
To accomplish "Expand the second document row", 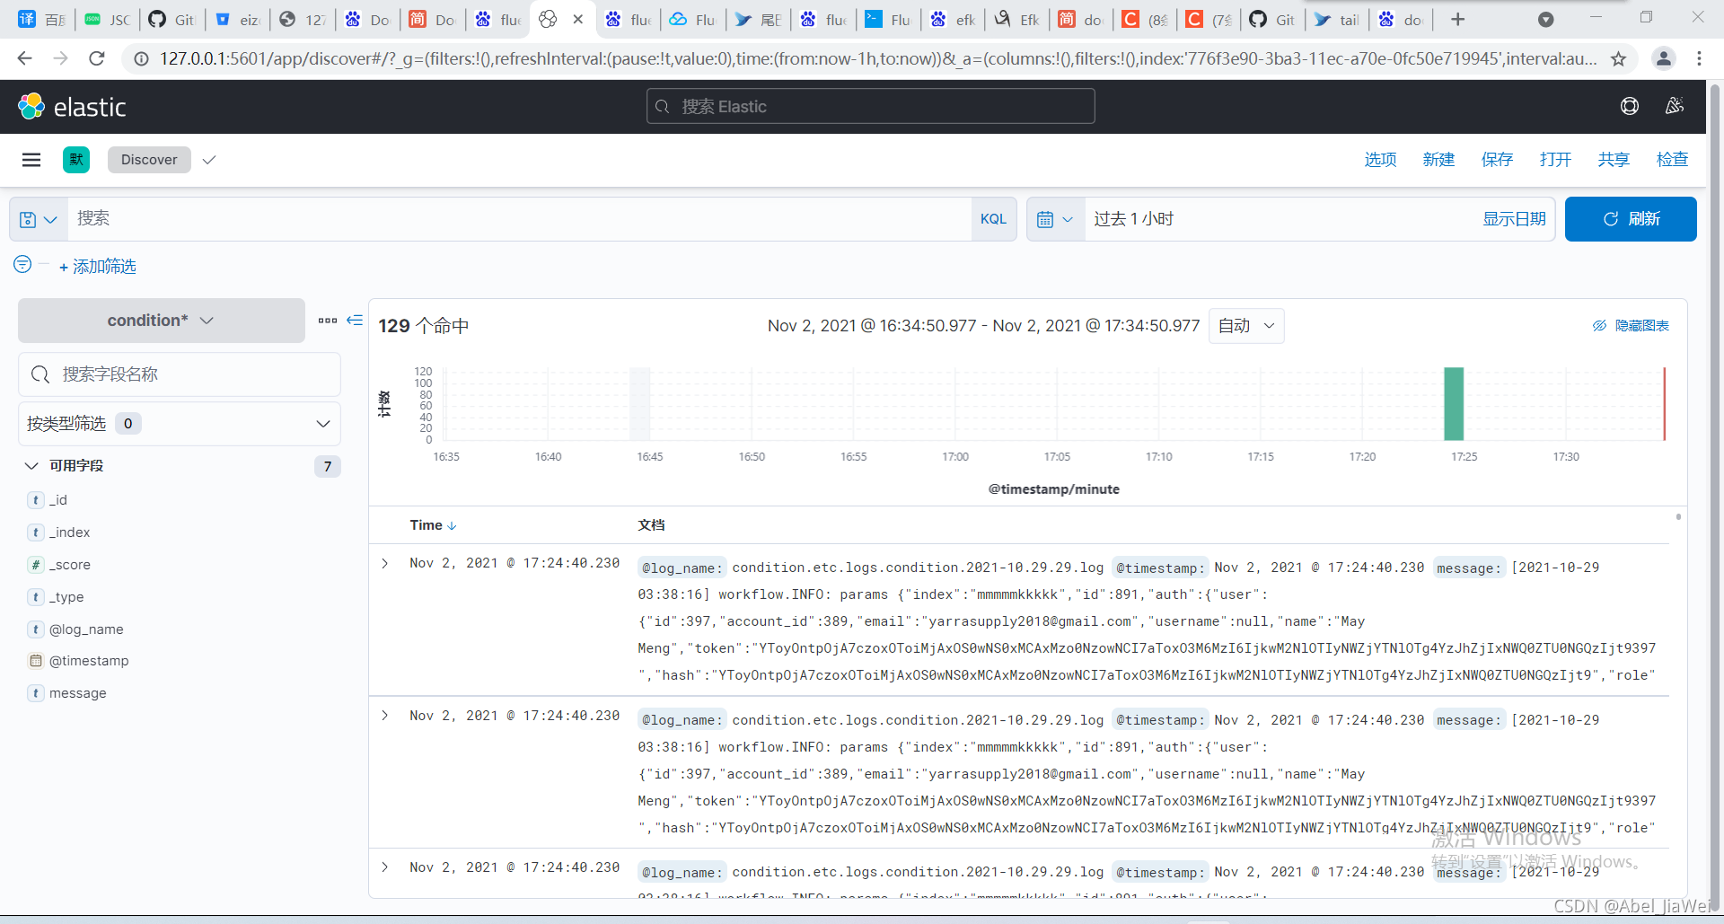I will (385, 716).
